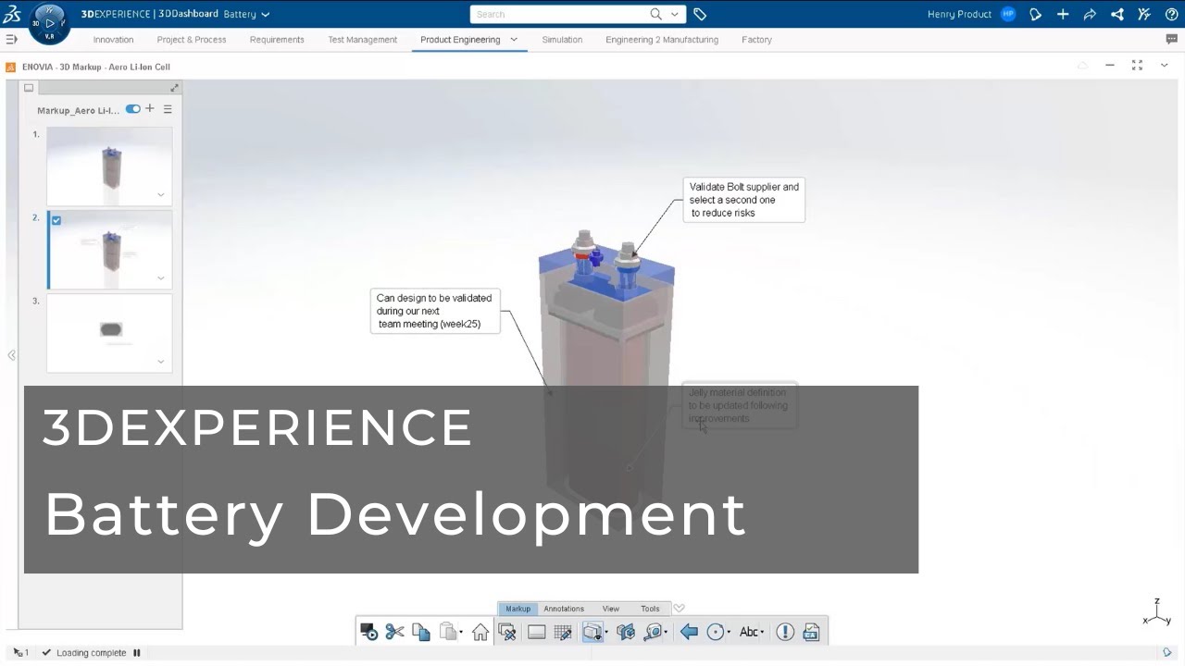Open the Paste tool dropdown arrow
Image resolution: width=1185 pixels, height=666 pixels.
pos(461,633)
